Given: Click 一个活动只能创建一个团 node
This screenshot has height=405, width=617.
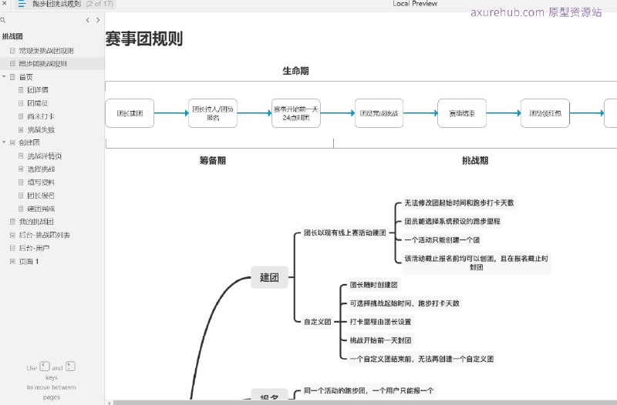Looking at the screenshot, I should [x=442, y=240].
